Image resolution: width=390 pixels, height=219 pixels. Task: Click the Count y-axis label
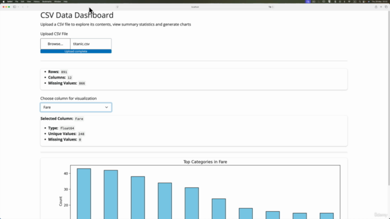pos(60,201)
